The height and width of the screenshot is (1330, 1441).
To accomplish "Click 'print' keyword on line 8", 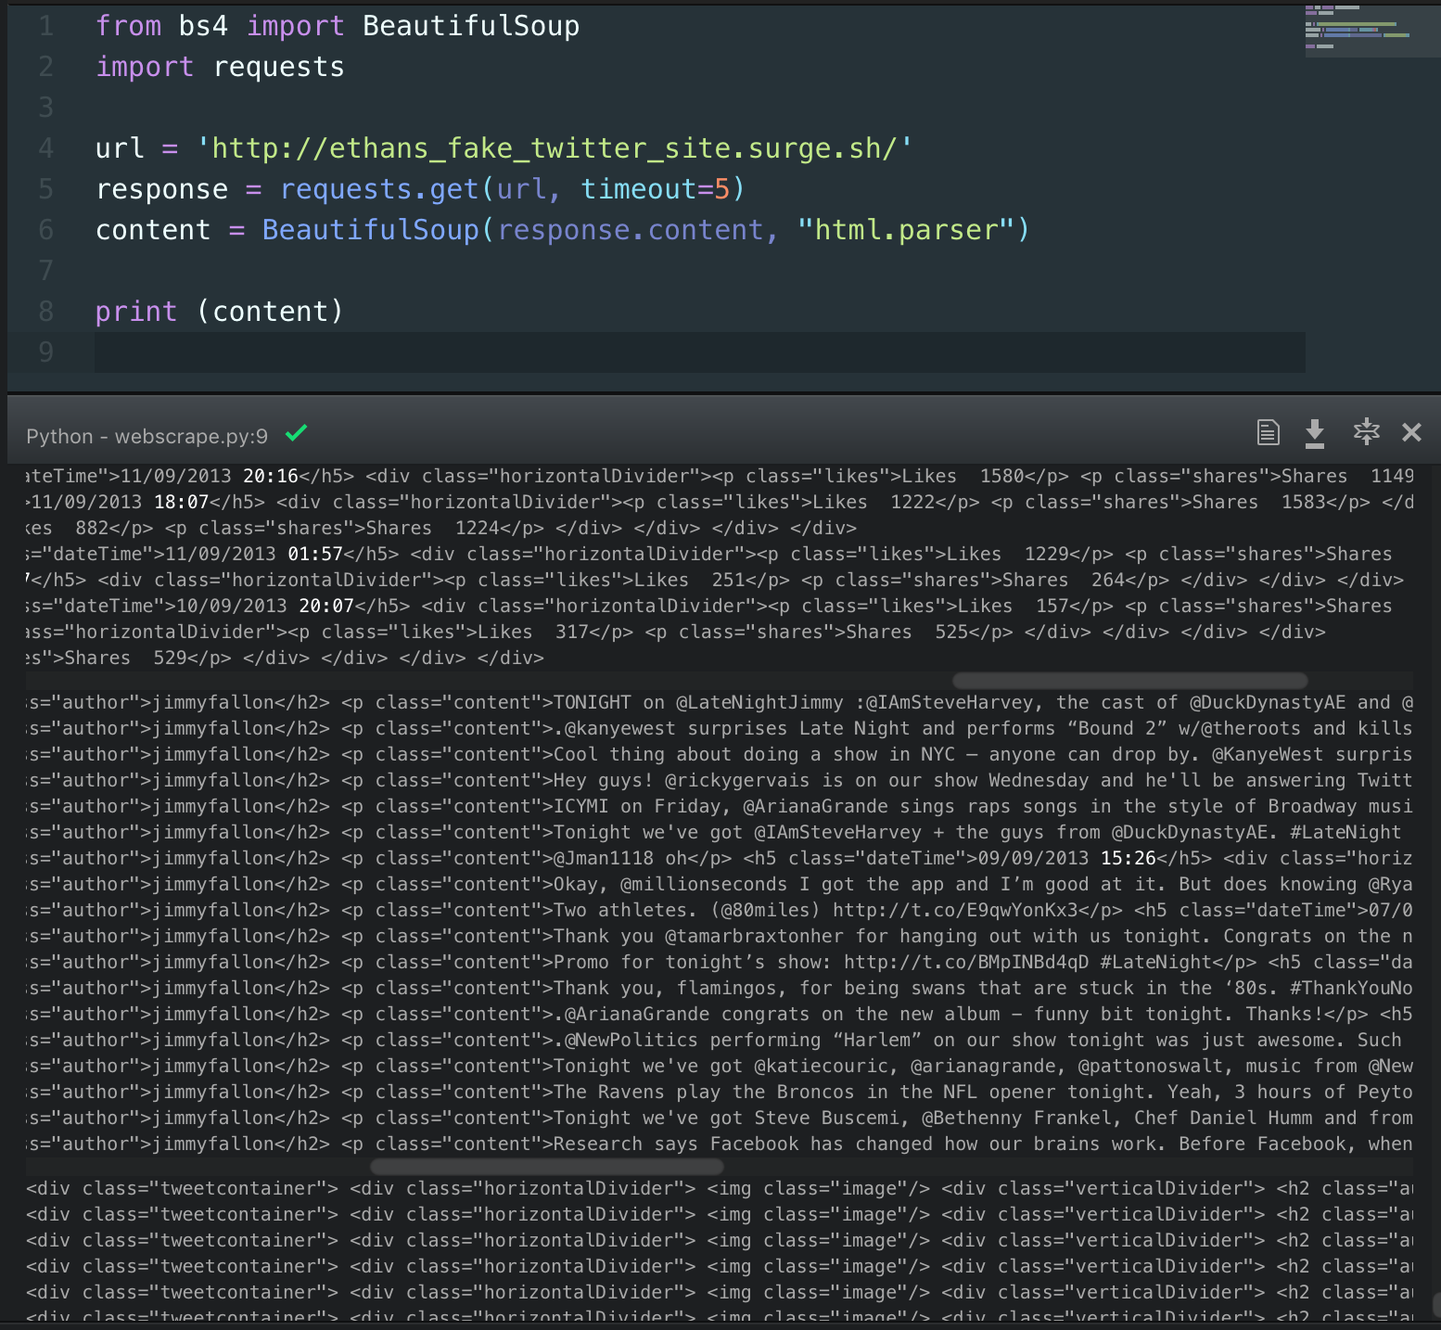I will pos(135,312).
